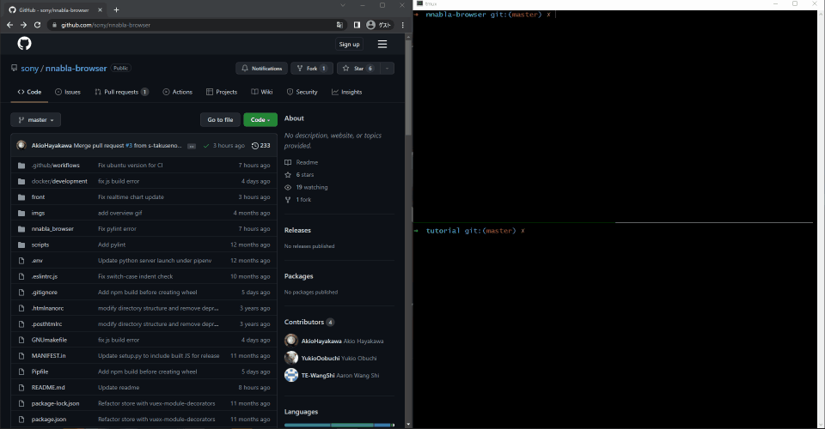This screenshot has width=825, height=429.
Task: Click the README.md file icon
Action: click(21, 388)
